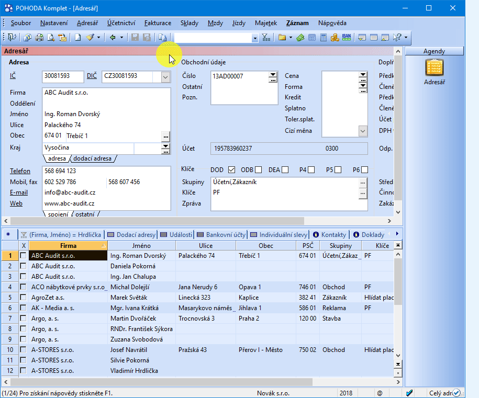This screenshot has height=398, width=479.
Task: Click the Firma input field with ABC Audit s.r.o.
Action: coord(106,93)
